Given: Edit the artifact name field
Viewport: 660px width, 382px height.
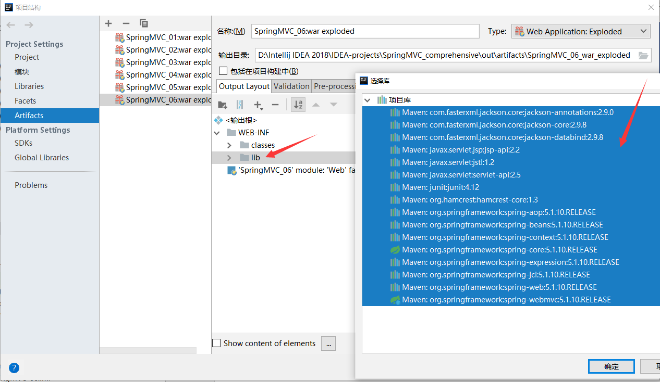Looking at the screenshot, I should click(365, 31).
